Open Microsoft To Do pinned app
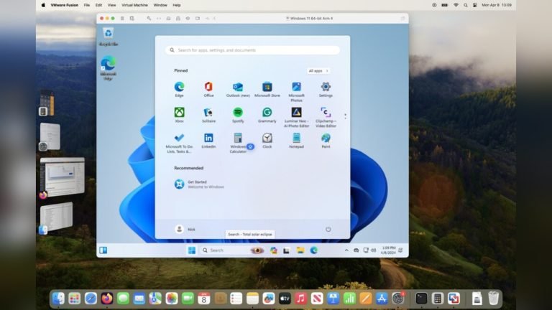The height and width of the screenshot is (310, 552). pyautogui.click(x=179, y=143)
